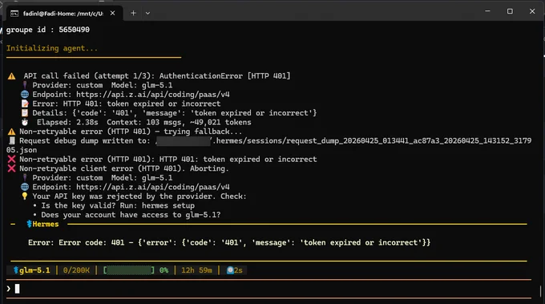Click the context usage progress bar
Viewport: 545px width, 304px height.
128,270
